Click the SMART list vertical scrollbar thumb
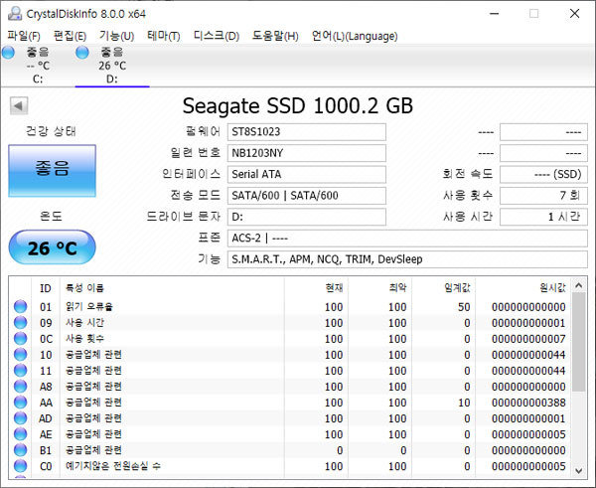 point(578,342)
